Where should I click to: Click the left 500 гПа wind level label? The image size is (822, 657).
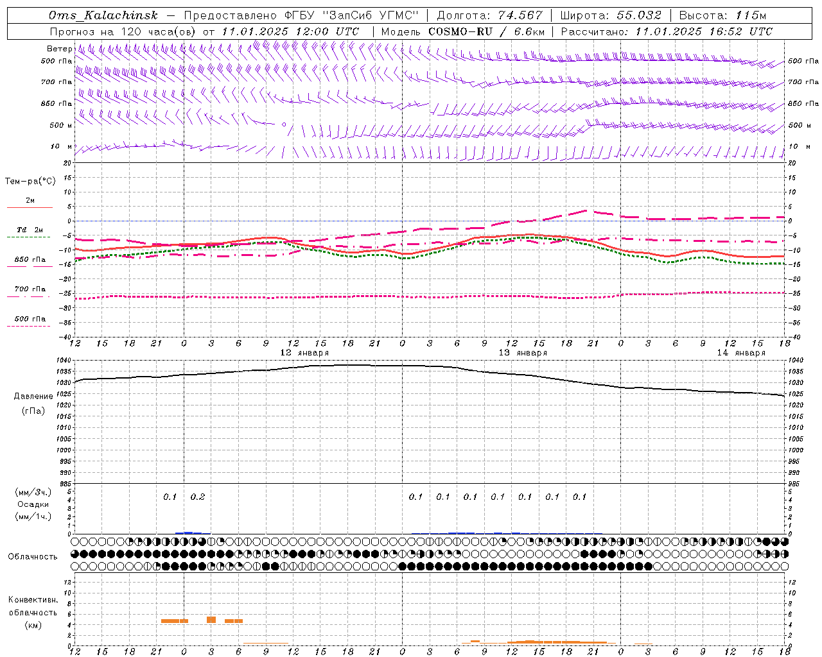57,62
